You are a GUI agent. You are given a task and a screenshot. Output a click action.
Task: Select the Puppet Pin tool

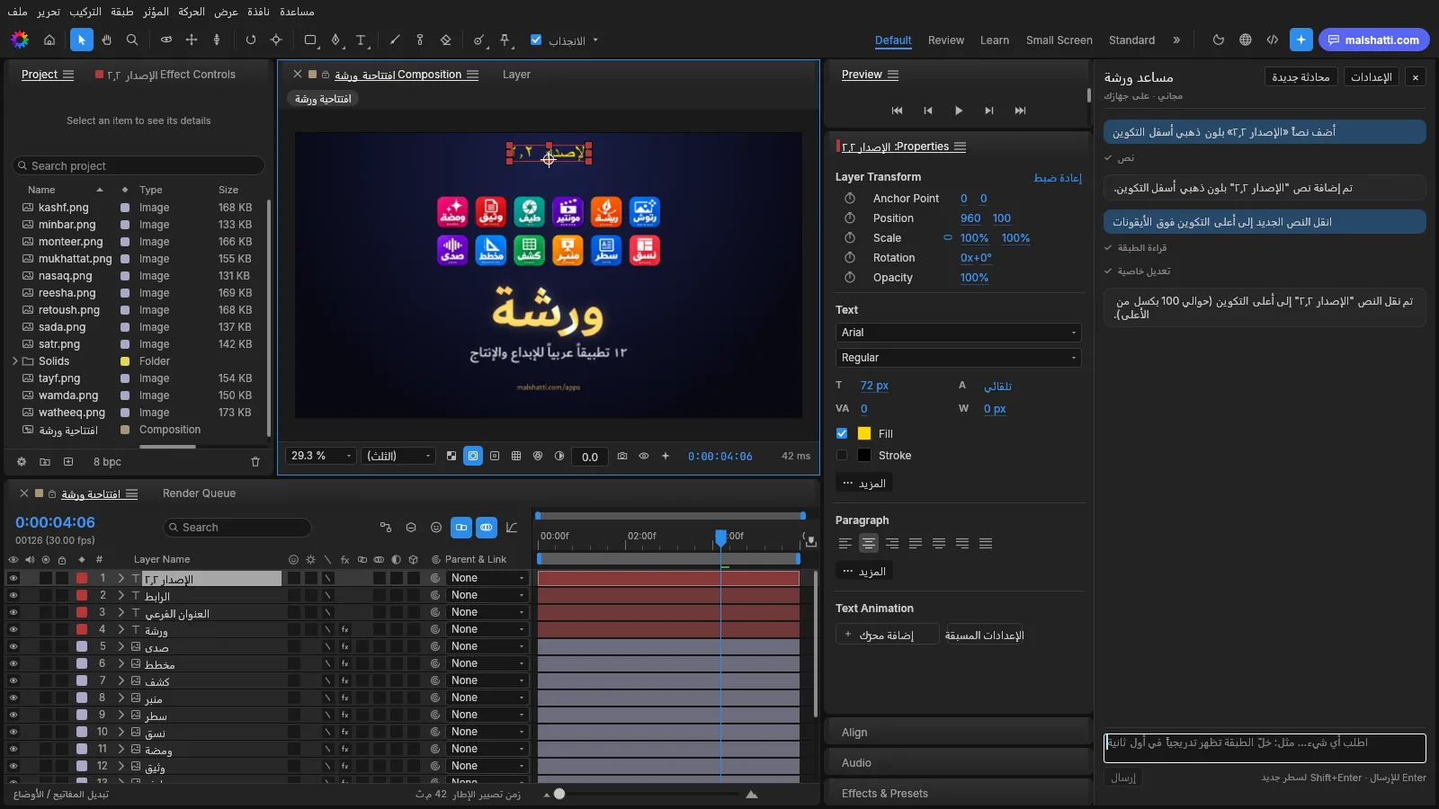tap(505, 40)
